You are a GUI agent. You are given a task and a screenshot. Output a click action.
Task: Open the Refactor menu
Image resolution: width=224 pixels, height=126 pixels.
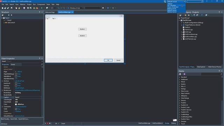pyautogui.click(x=23, y=5)
